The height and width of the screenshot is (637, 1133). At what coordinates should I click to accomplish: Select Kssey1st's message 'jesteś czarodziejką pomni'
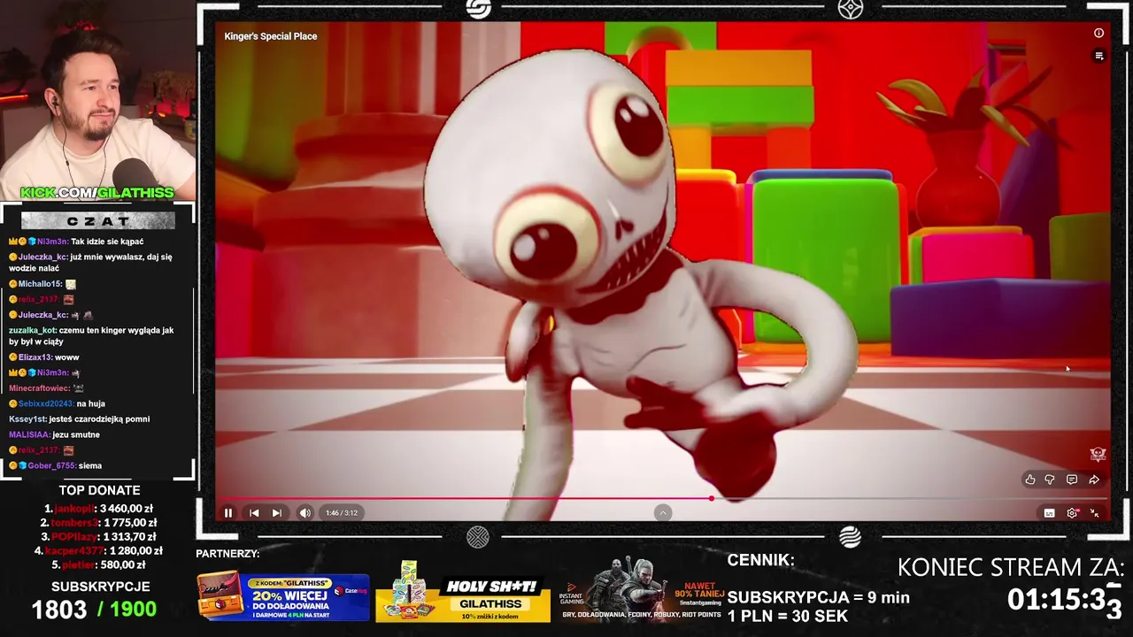click(x=80, y=419)
